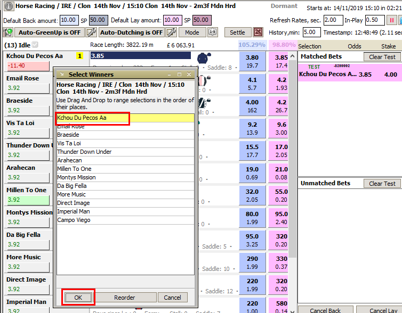This screenshot has height=313, width=402.
Task: Toggle Auto-GreenUp is OFF button
Action: pyautogui.click(x=50, y=32)
